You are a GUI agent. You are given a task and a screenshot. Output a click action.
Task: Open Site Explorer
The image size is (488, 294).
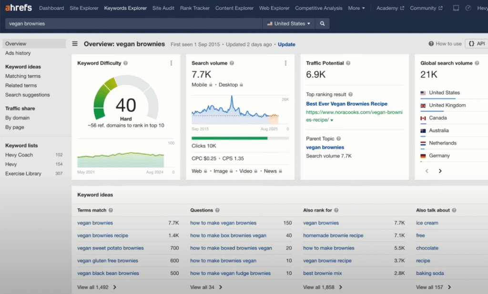coord(84,8)
